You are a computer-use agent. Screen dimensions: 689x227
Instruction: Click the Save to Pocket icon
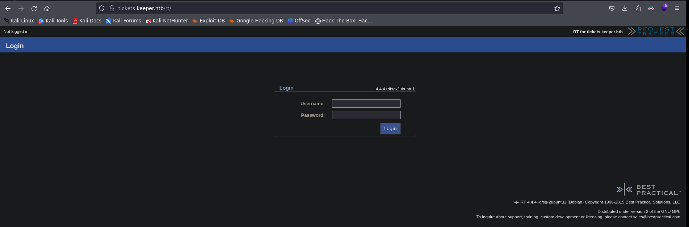612,8
